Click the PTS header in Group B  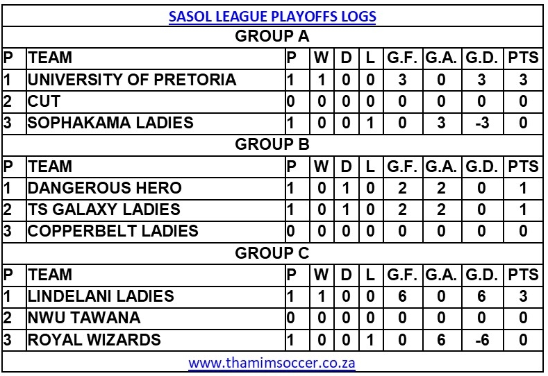point(523,166)
